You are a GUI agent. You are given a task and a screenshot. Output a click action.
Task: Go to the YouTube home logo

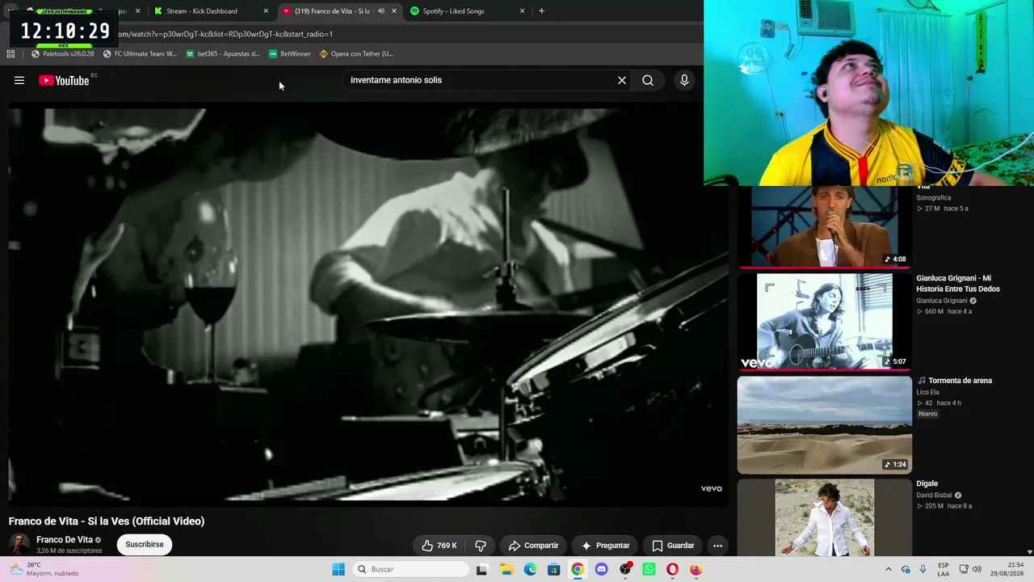[x=64, y=80]
